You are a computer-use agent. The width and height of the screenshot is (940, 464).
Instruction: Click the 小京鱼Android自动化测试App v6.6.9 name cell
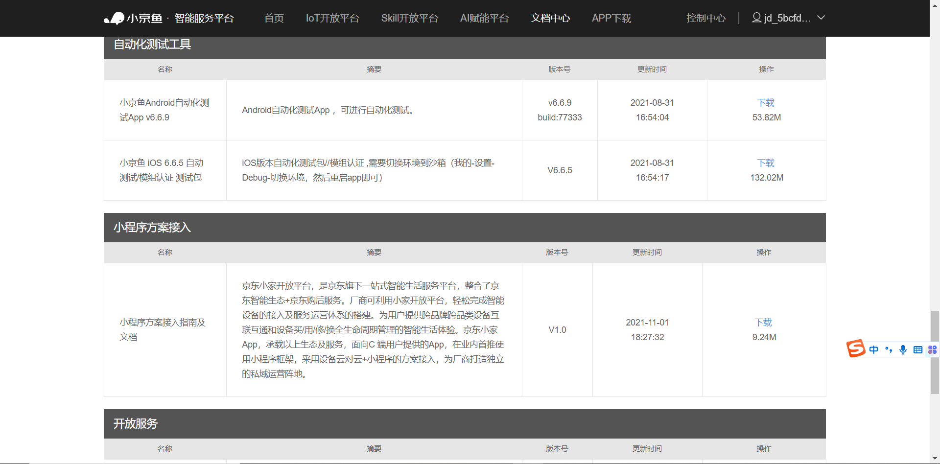[x=164, y=110]
